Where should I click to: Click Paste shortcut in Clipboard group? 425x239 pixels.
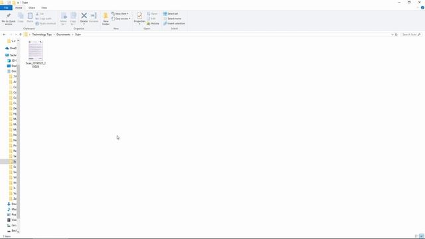46,24
